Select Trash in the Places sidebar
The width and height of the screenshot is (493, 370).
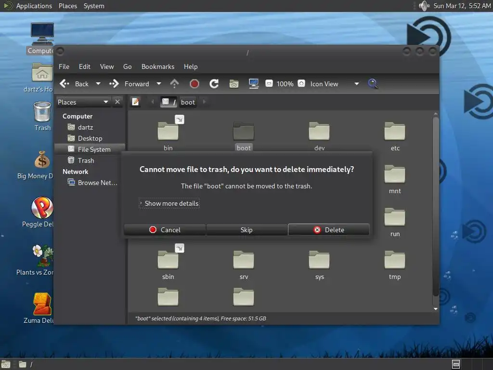point(86,160)
